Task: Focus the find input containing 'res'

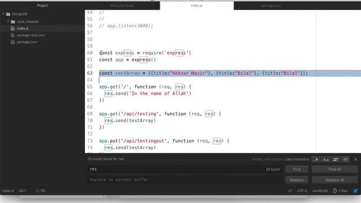Action: pyautogui.click(x=184, y=169)
